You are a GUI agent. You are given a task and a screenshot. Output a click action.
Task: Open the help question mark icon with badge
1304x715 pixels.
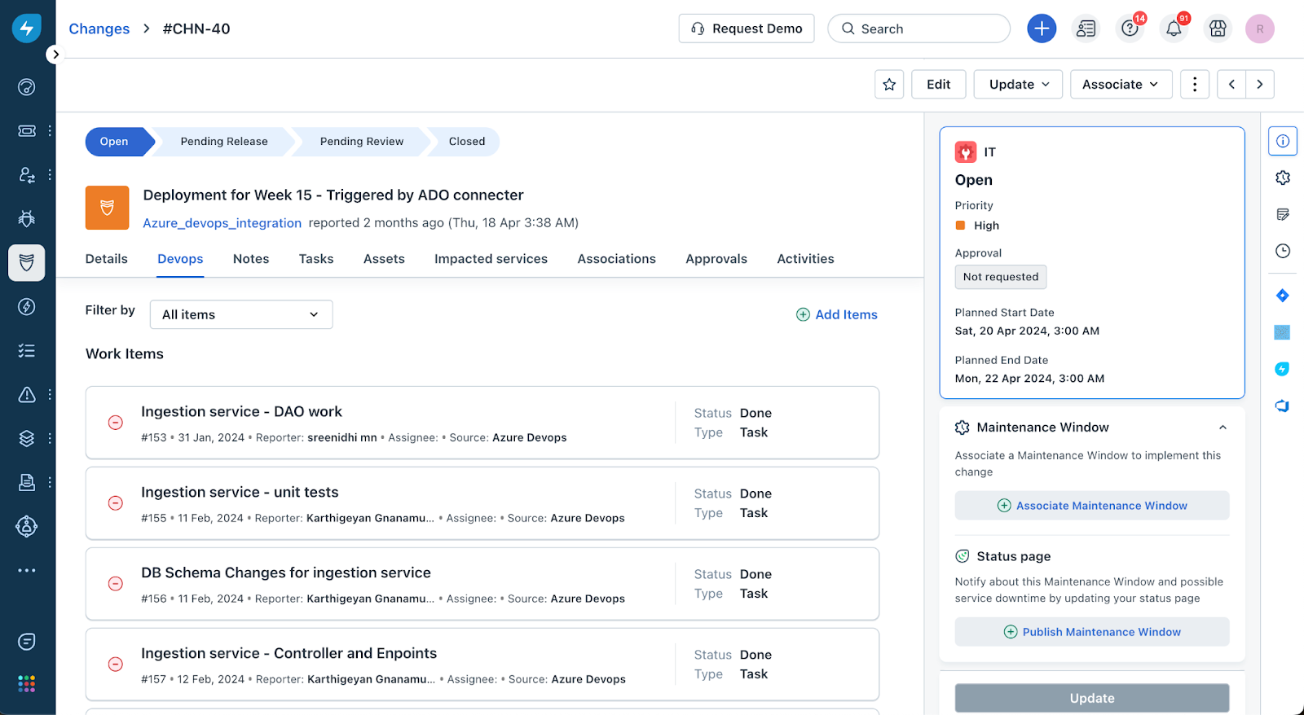1130,29
